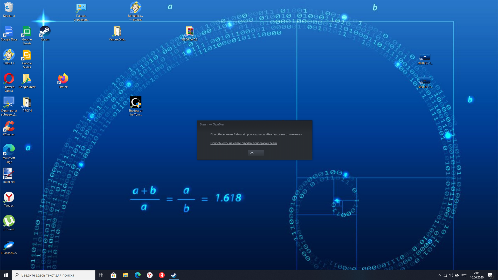Expand the hidden system tray icons
This screenshot has width=498, height=280.
point(439,275)
